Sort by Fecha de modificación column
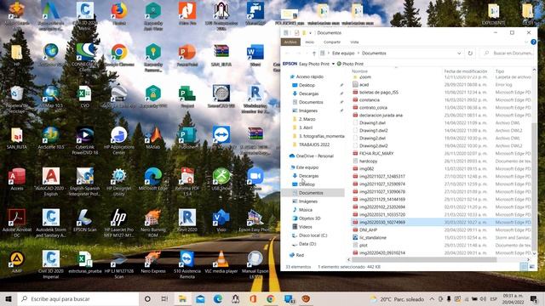545x306 pixels. pyautogui.click(x=466, y=71)
